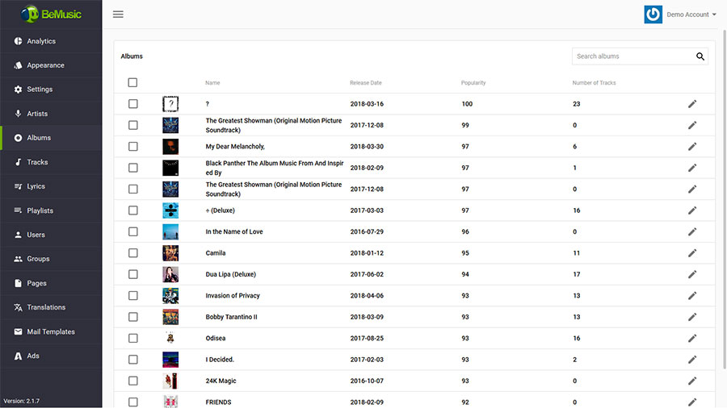Edit the 24K Magic album

point(691,381)
